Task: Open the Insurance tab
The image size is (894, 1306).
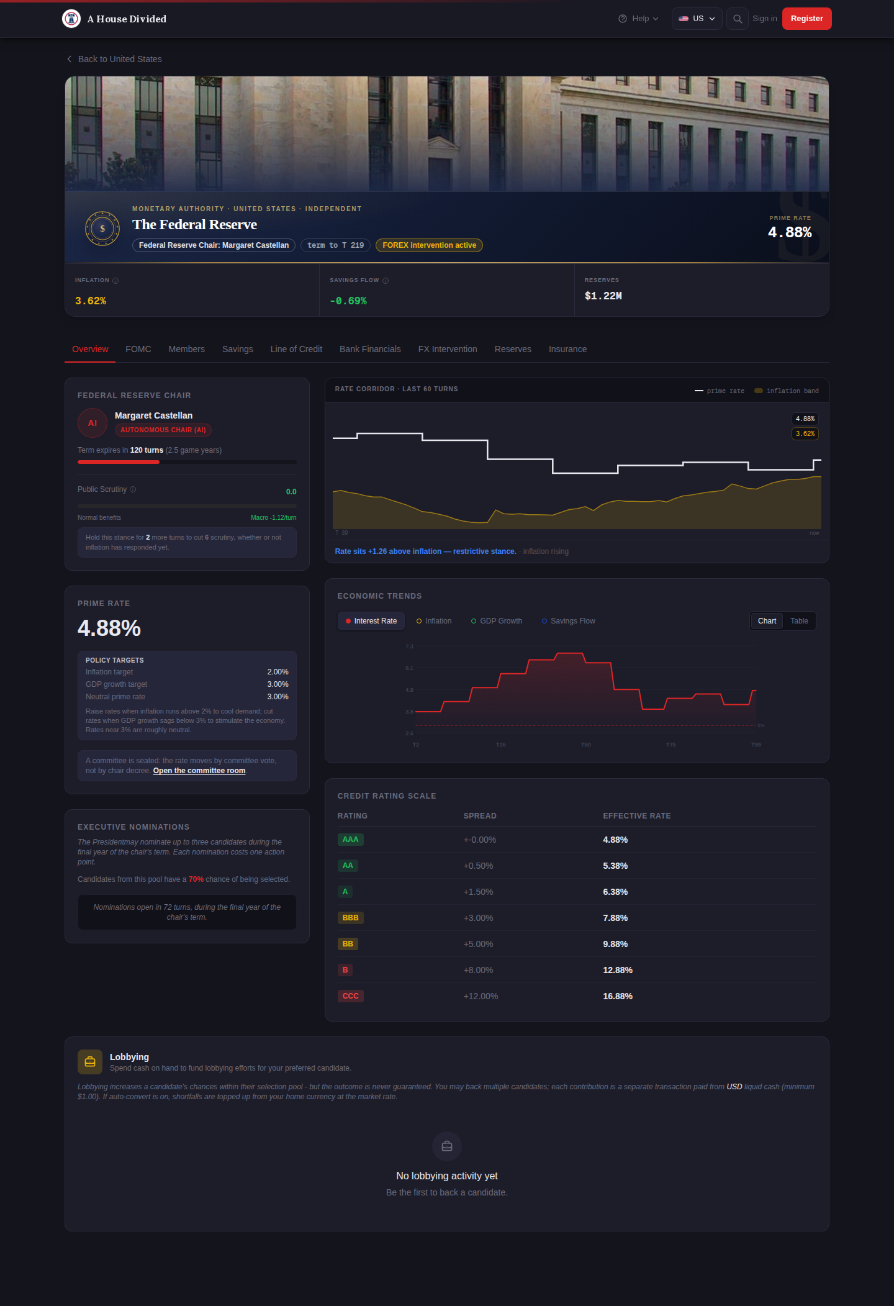Action: (567, 349)
